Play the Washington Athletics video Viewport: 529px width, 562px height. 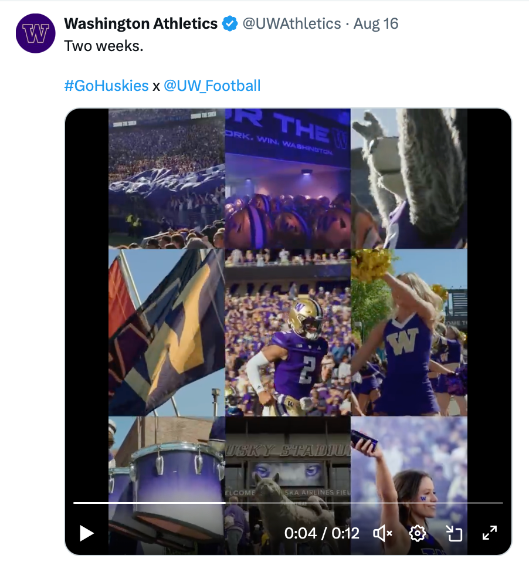(x=87, y=533)
